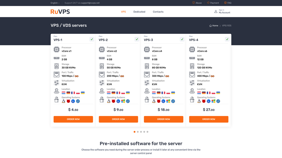
Task: Click the German flag in VPS-1 locations
Action: pos(68,93)
